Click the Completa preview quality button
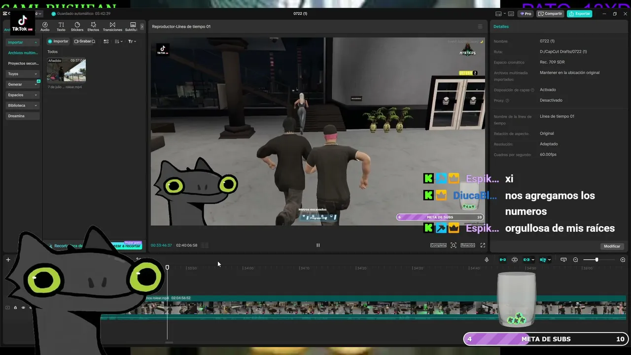 tap(438, 245)
